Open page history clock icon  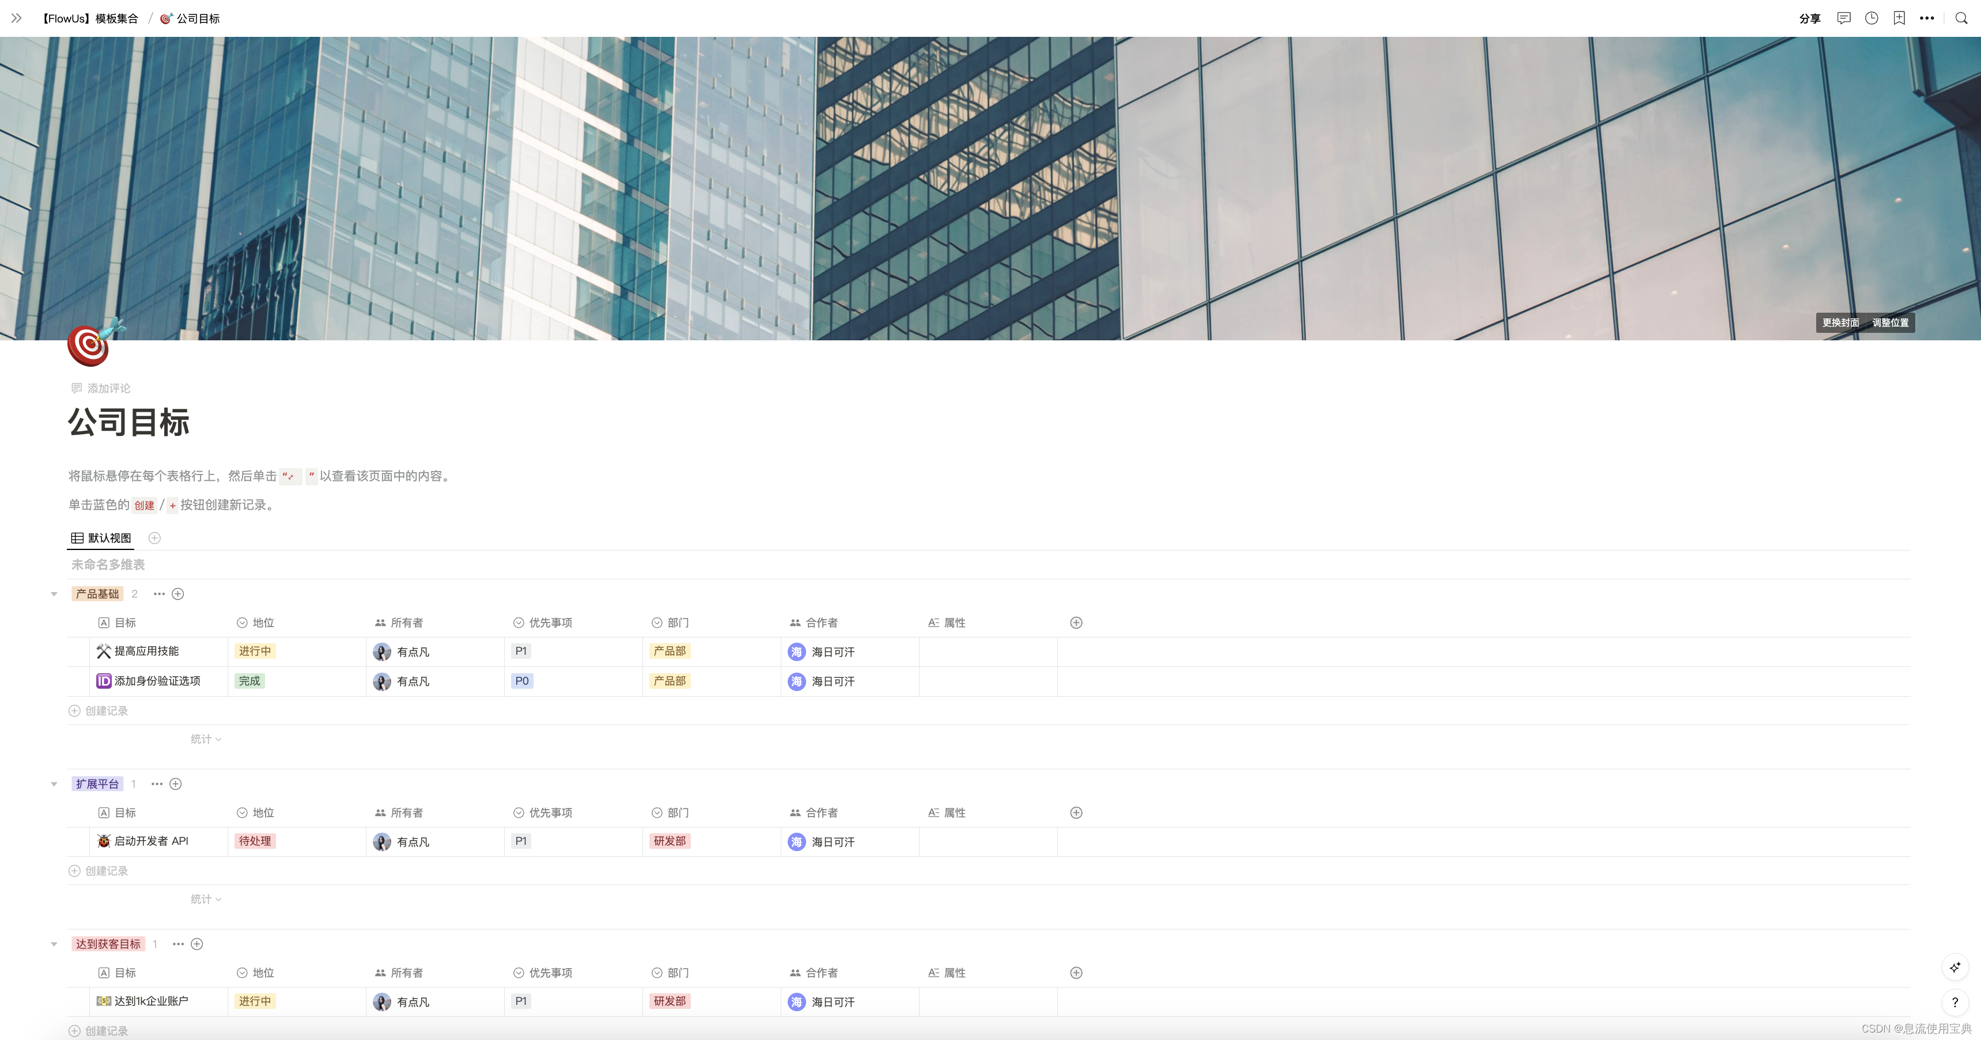[x=1871, y=18]
